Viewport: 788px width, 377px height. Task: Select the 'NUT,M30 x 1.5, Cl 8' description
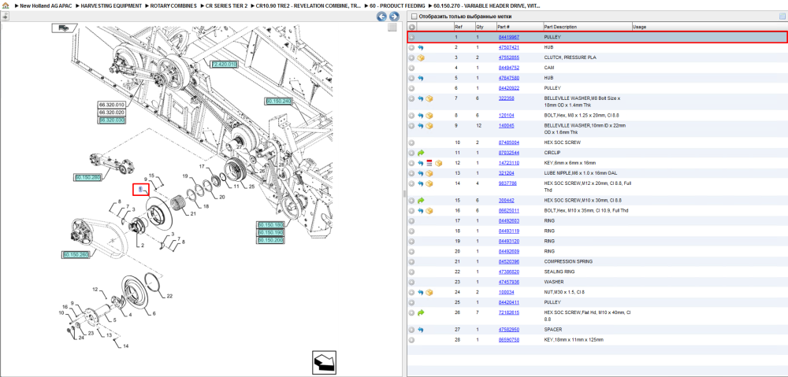pos(564,292)
